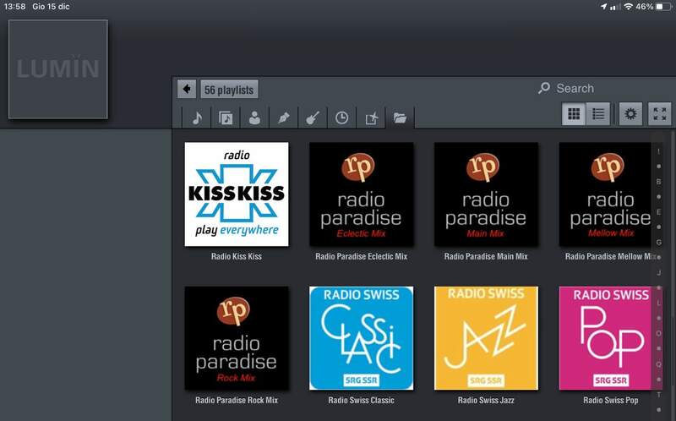Select the Composer pen-nib tab icon
This screenshot has height=421, width=676.
(x=283, y=118)
